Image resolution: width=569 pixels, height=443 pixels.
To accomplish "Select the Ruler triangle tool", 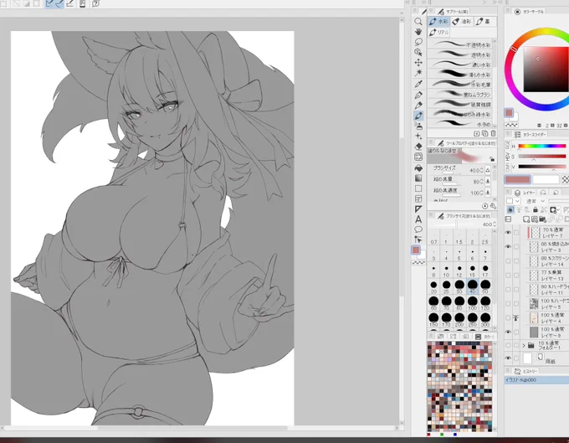I will click(x=418, y=209).
